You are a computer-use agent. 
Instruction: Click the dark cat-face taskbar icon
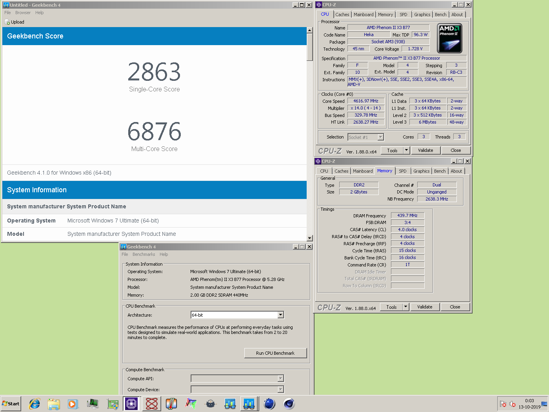211,403
